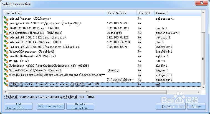Click the connection icon of Netezza demo row
The image size is (210, 114).
(x=6, y=37)
